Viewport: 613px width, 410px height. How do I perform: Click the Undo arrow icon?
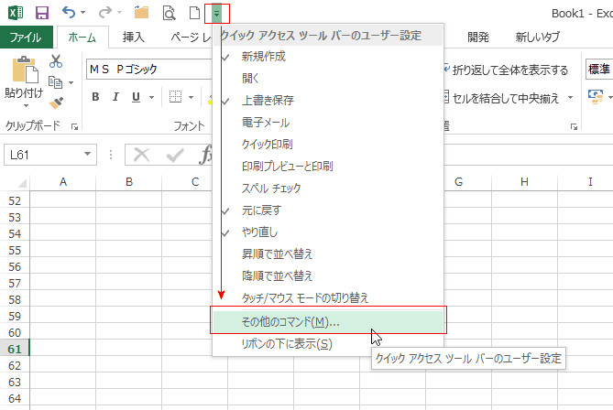click(x=69, y=13)
